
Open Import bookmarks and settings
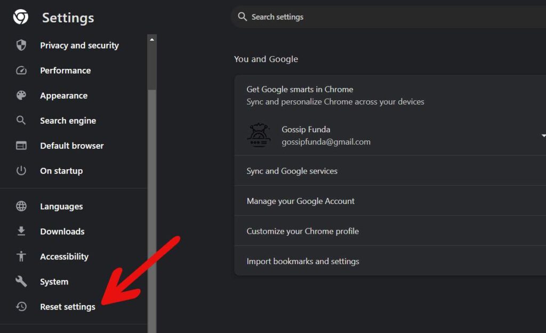(390, 261)
